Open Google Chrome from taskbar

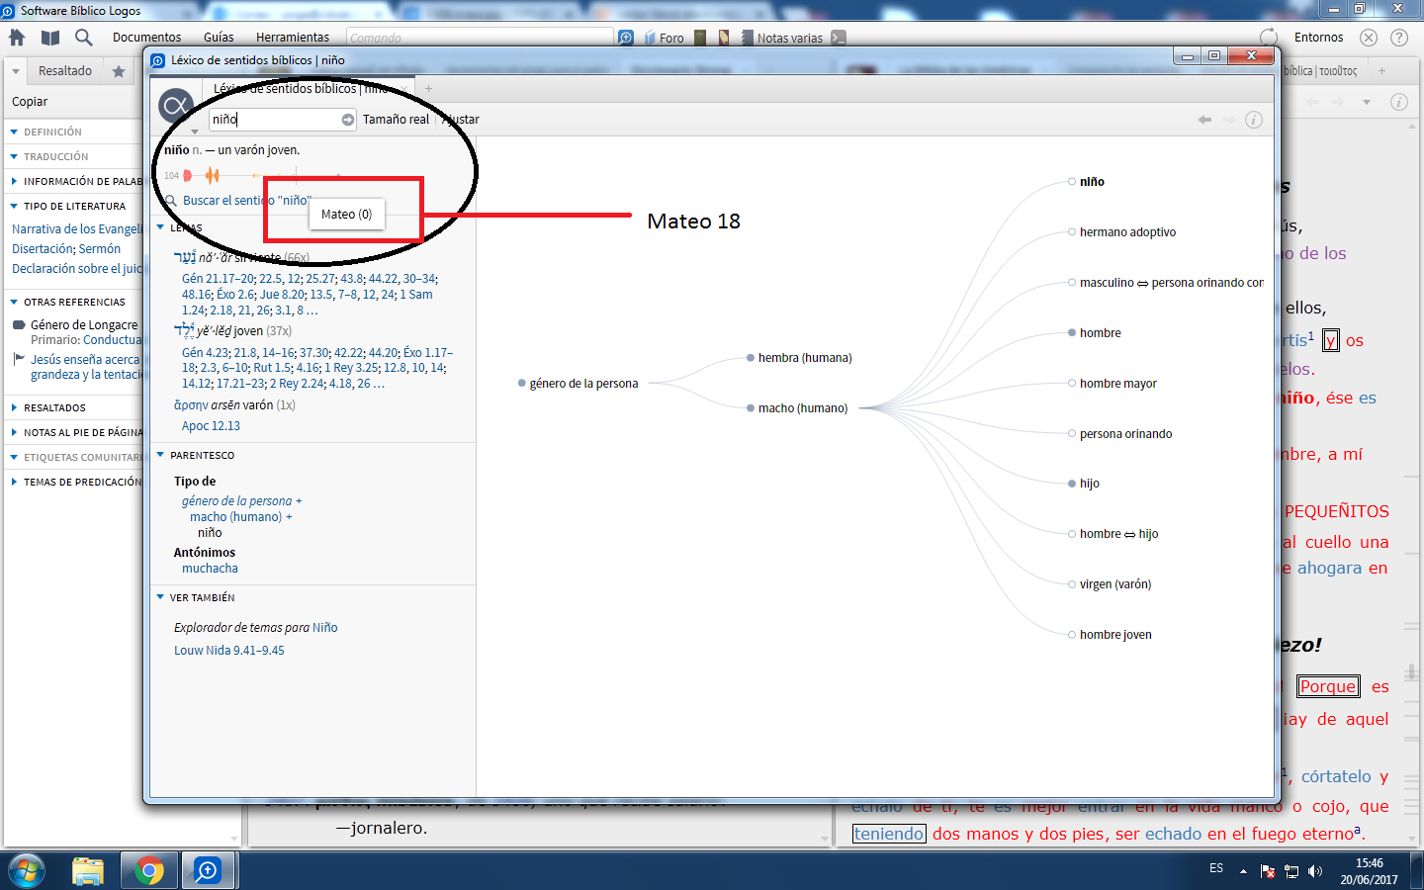(149, 871)
